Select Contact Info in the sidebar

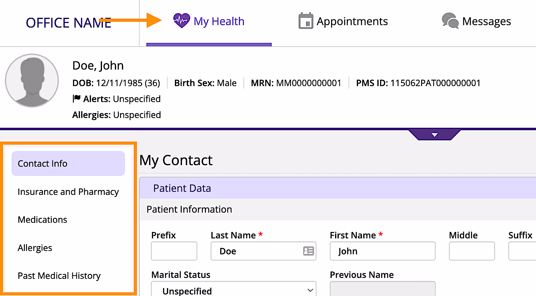tap(68, 163)
